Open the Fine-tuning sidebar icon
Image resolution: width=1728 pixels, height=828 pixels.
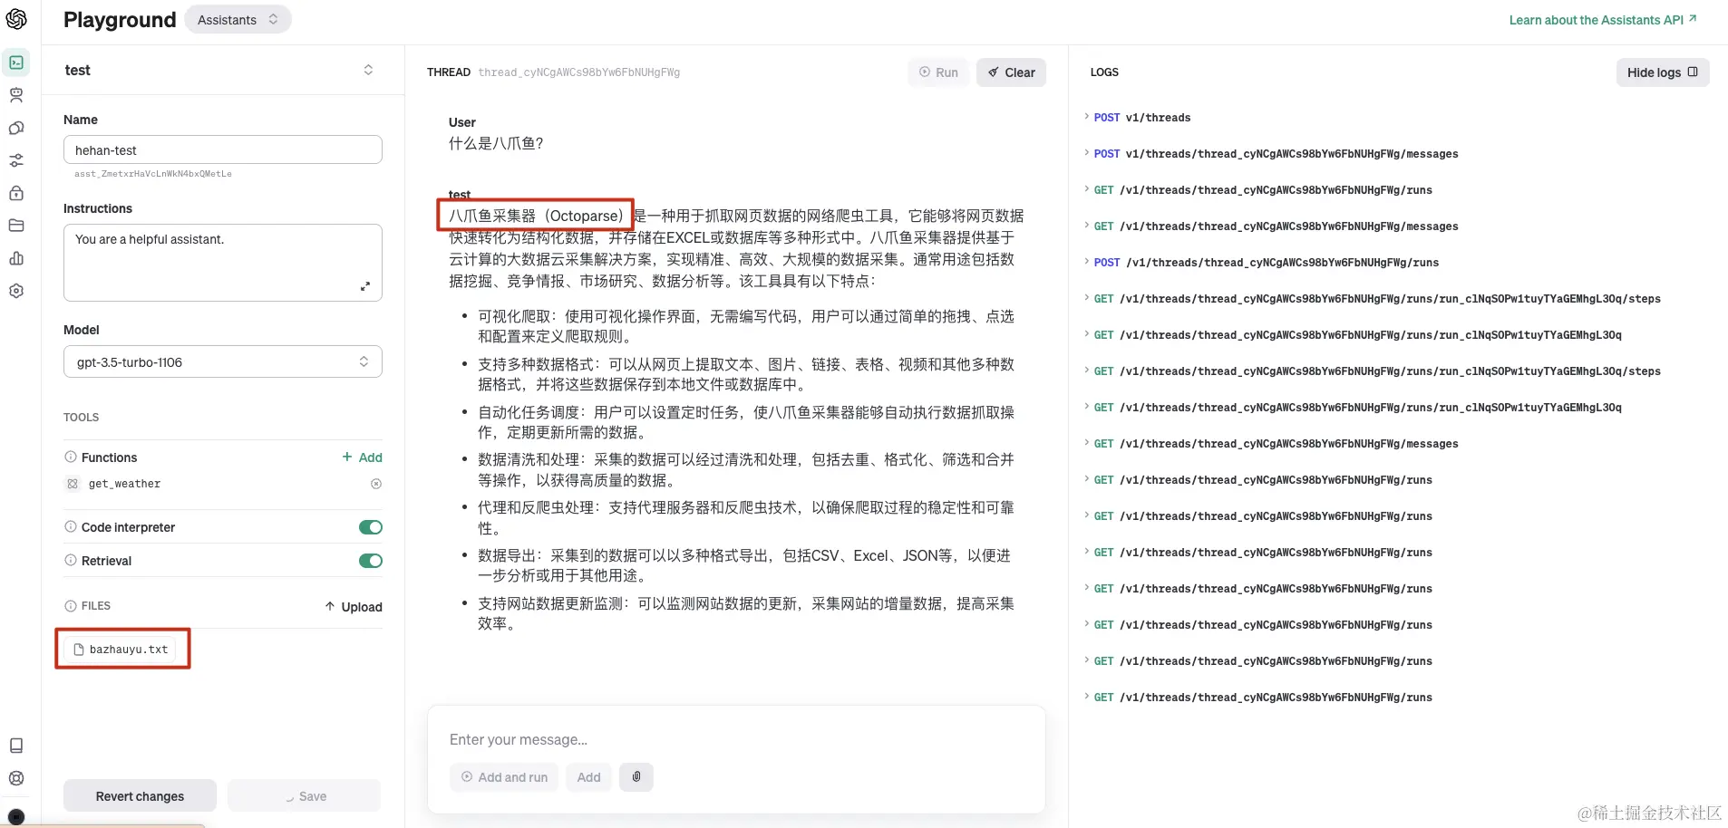(x=16, y=128)
